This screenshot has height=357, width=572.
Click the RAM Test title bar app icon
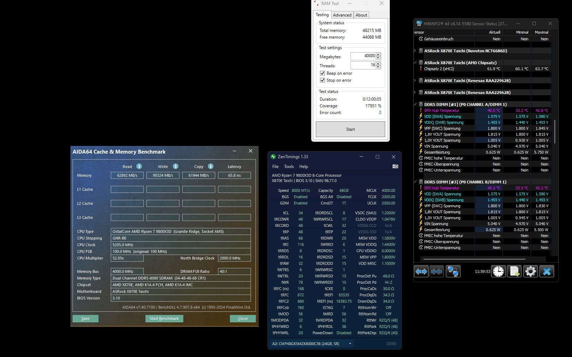pos(316,3)
